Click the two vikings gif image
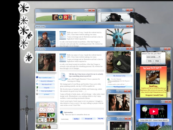This screenshot has height=130, width=173. point(119,102)
